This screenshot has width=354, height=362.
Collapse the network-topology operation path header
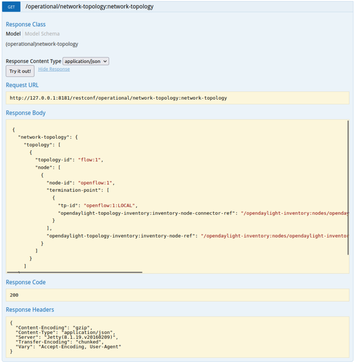click(x=89, y=7)
